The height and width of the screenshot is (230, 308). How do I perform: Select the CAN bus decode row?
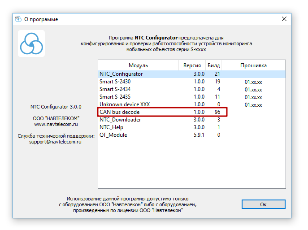click(192, 112)
